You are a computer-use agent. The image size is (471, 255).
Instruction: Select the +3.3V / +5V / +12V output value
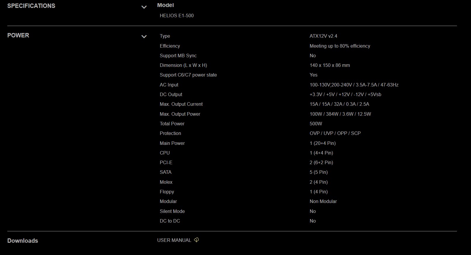[345, 94]
